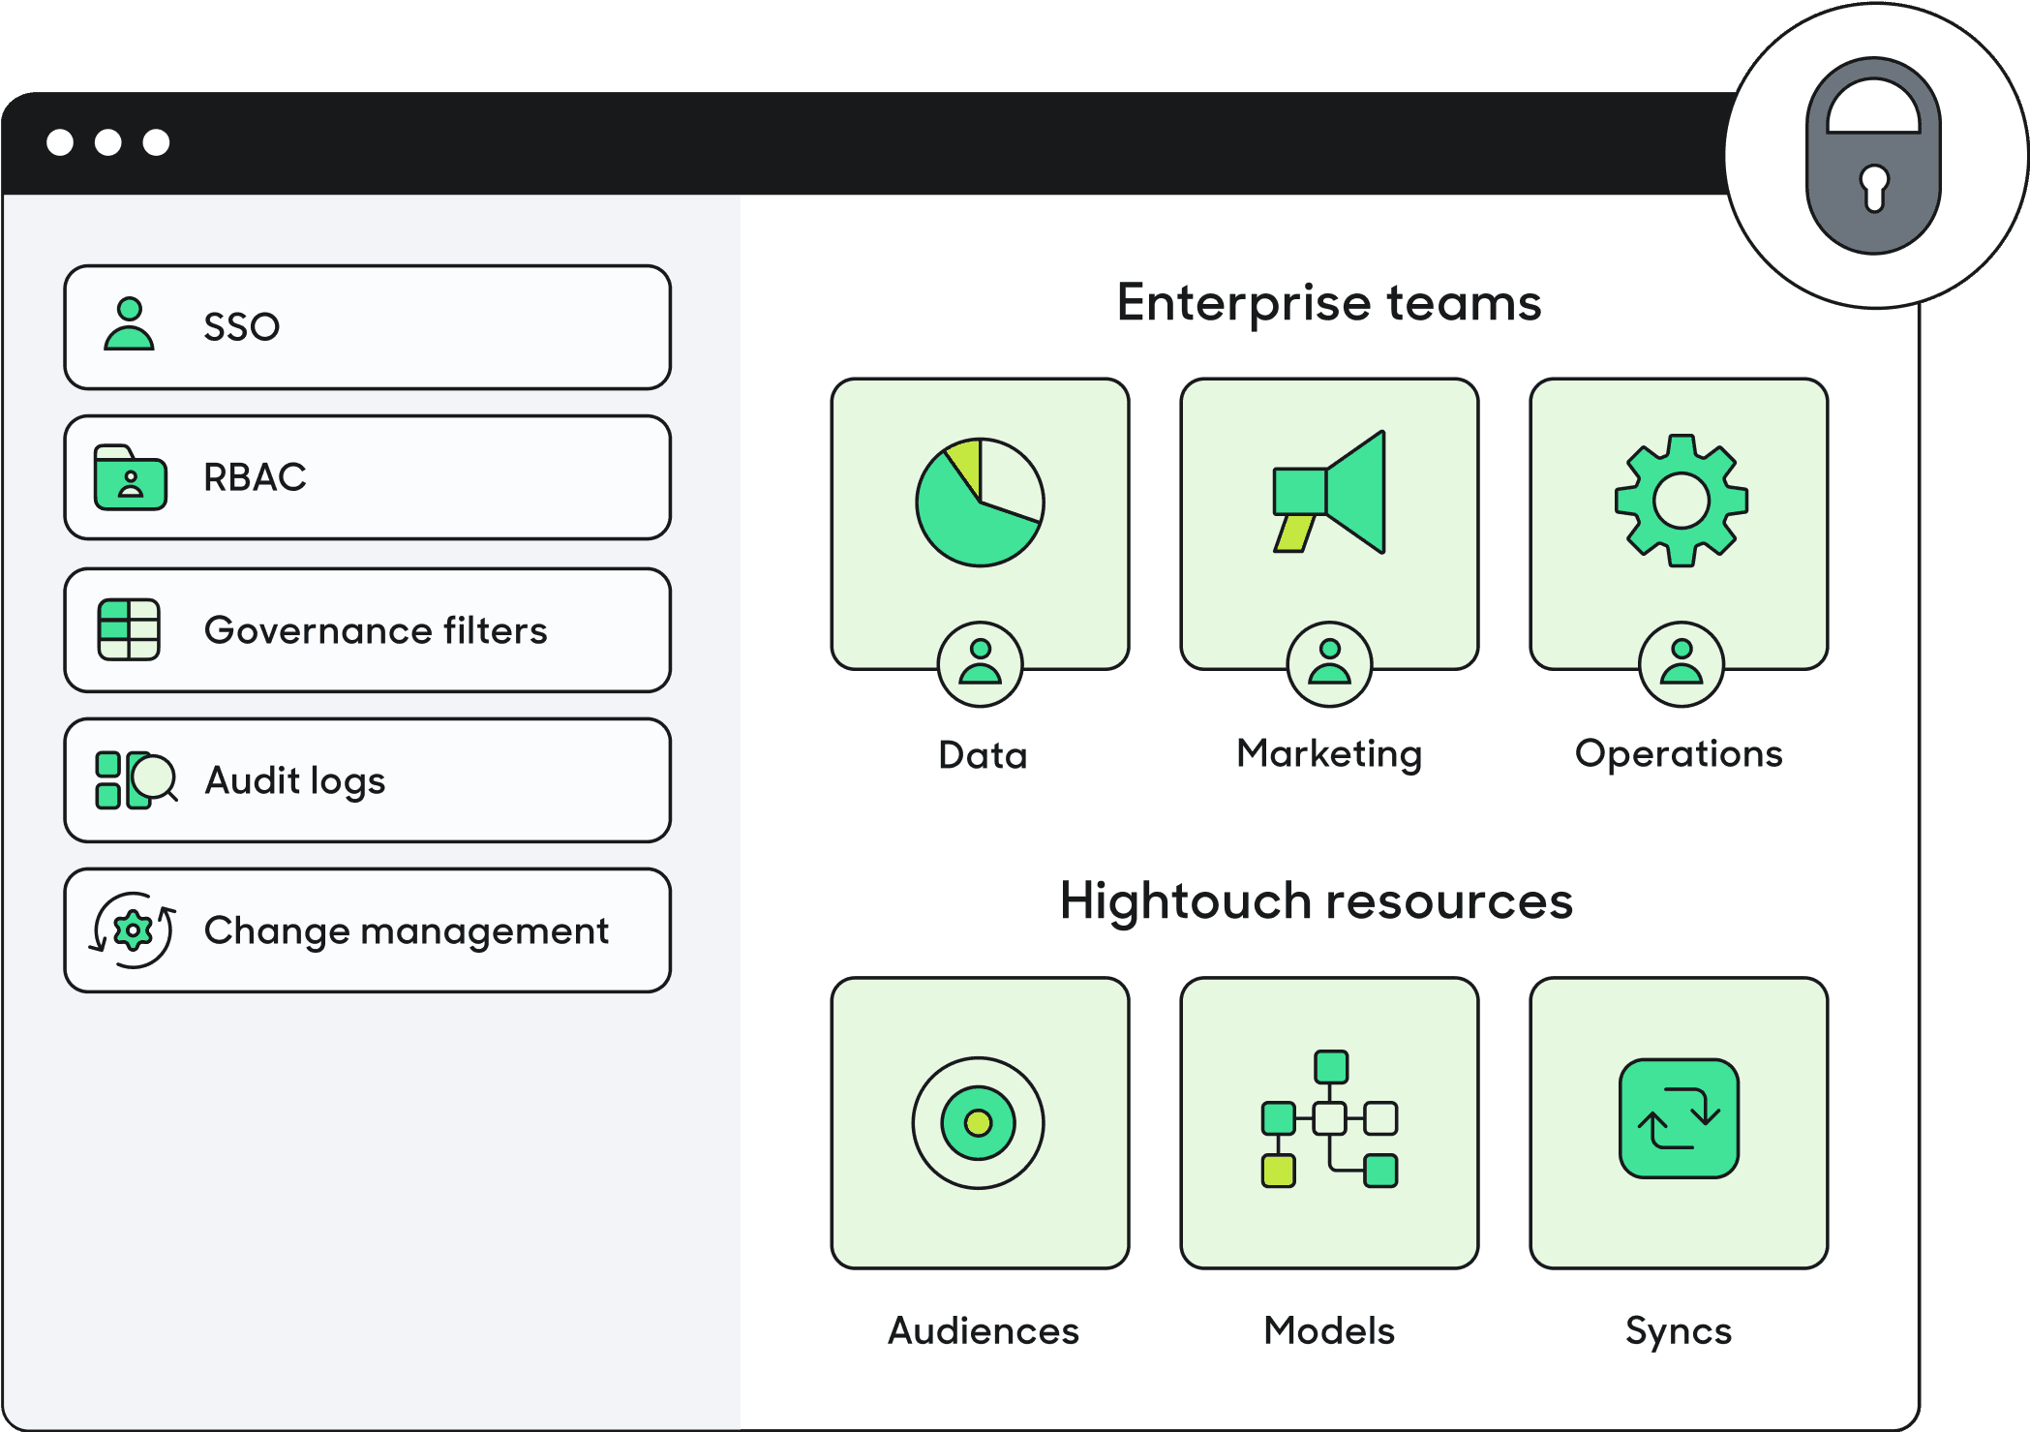Select the Audit logs label
2030x1432 pixels.
295,780
